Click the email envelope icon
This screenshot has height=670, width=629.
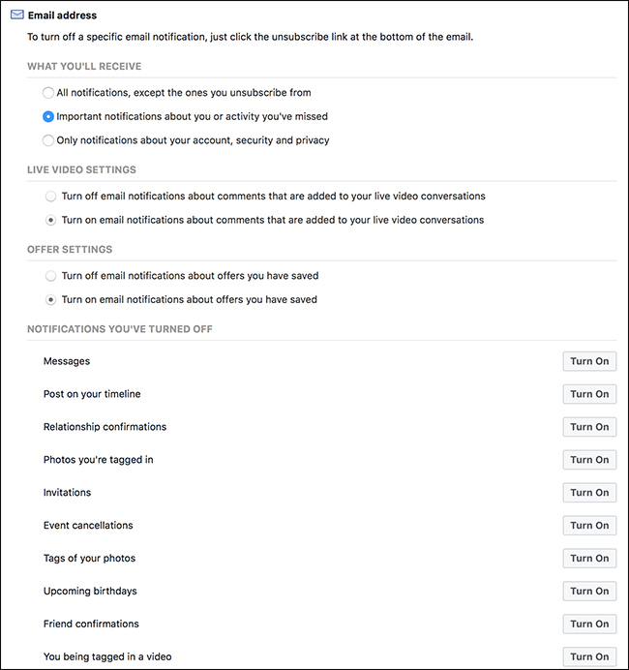coord(16,15)
